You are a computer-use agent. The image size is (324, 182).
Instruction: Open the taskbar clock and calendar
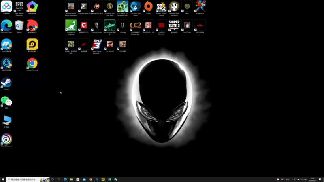(312, 180)
